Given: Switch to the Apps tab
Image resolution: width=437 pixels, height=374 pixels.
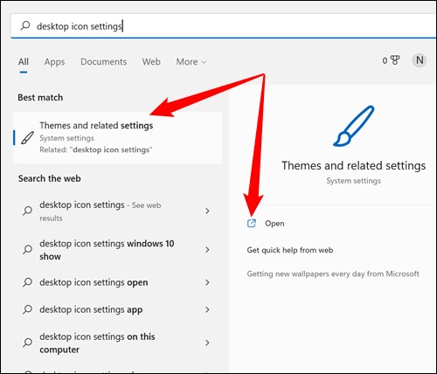Looking at the screenshot, I should pos(54,62).
